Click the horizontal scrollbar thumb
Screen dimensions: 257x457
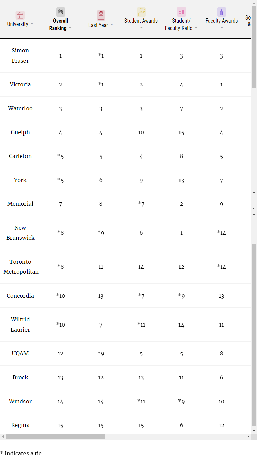[x=55, y=436]
